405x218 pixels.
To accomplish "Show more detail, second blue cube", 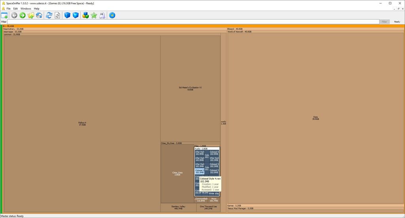I will 76,15.
